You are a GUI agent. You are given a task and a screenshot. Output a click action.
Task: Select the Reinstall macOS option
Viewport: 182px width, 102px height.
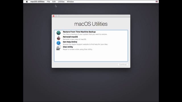coord(70,37)
